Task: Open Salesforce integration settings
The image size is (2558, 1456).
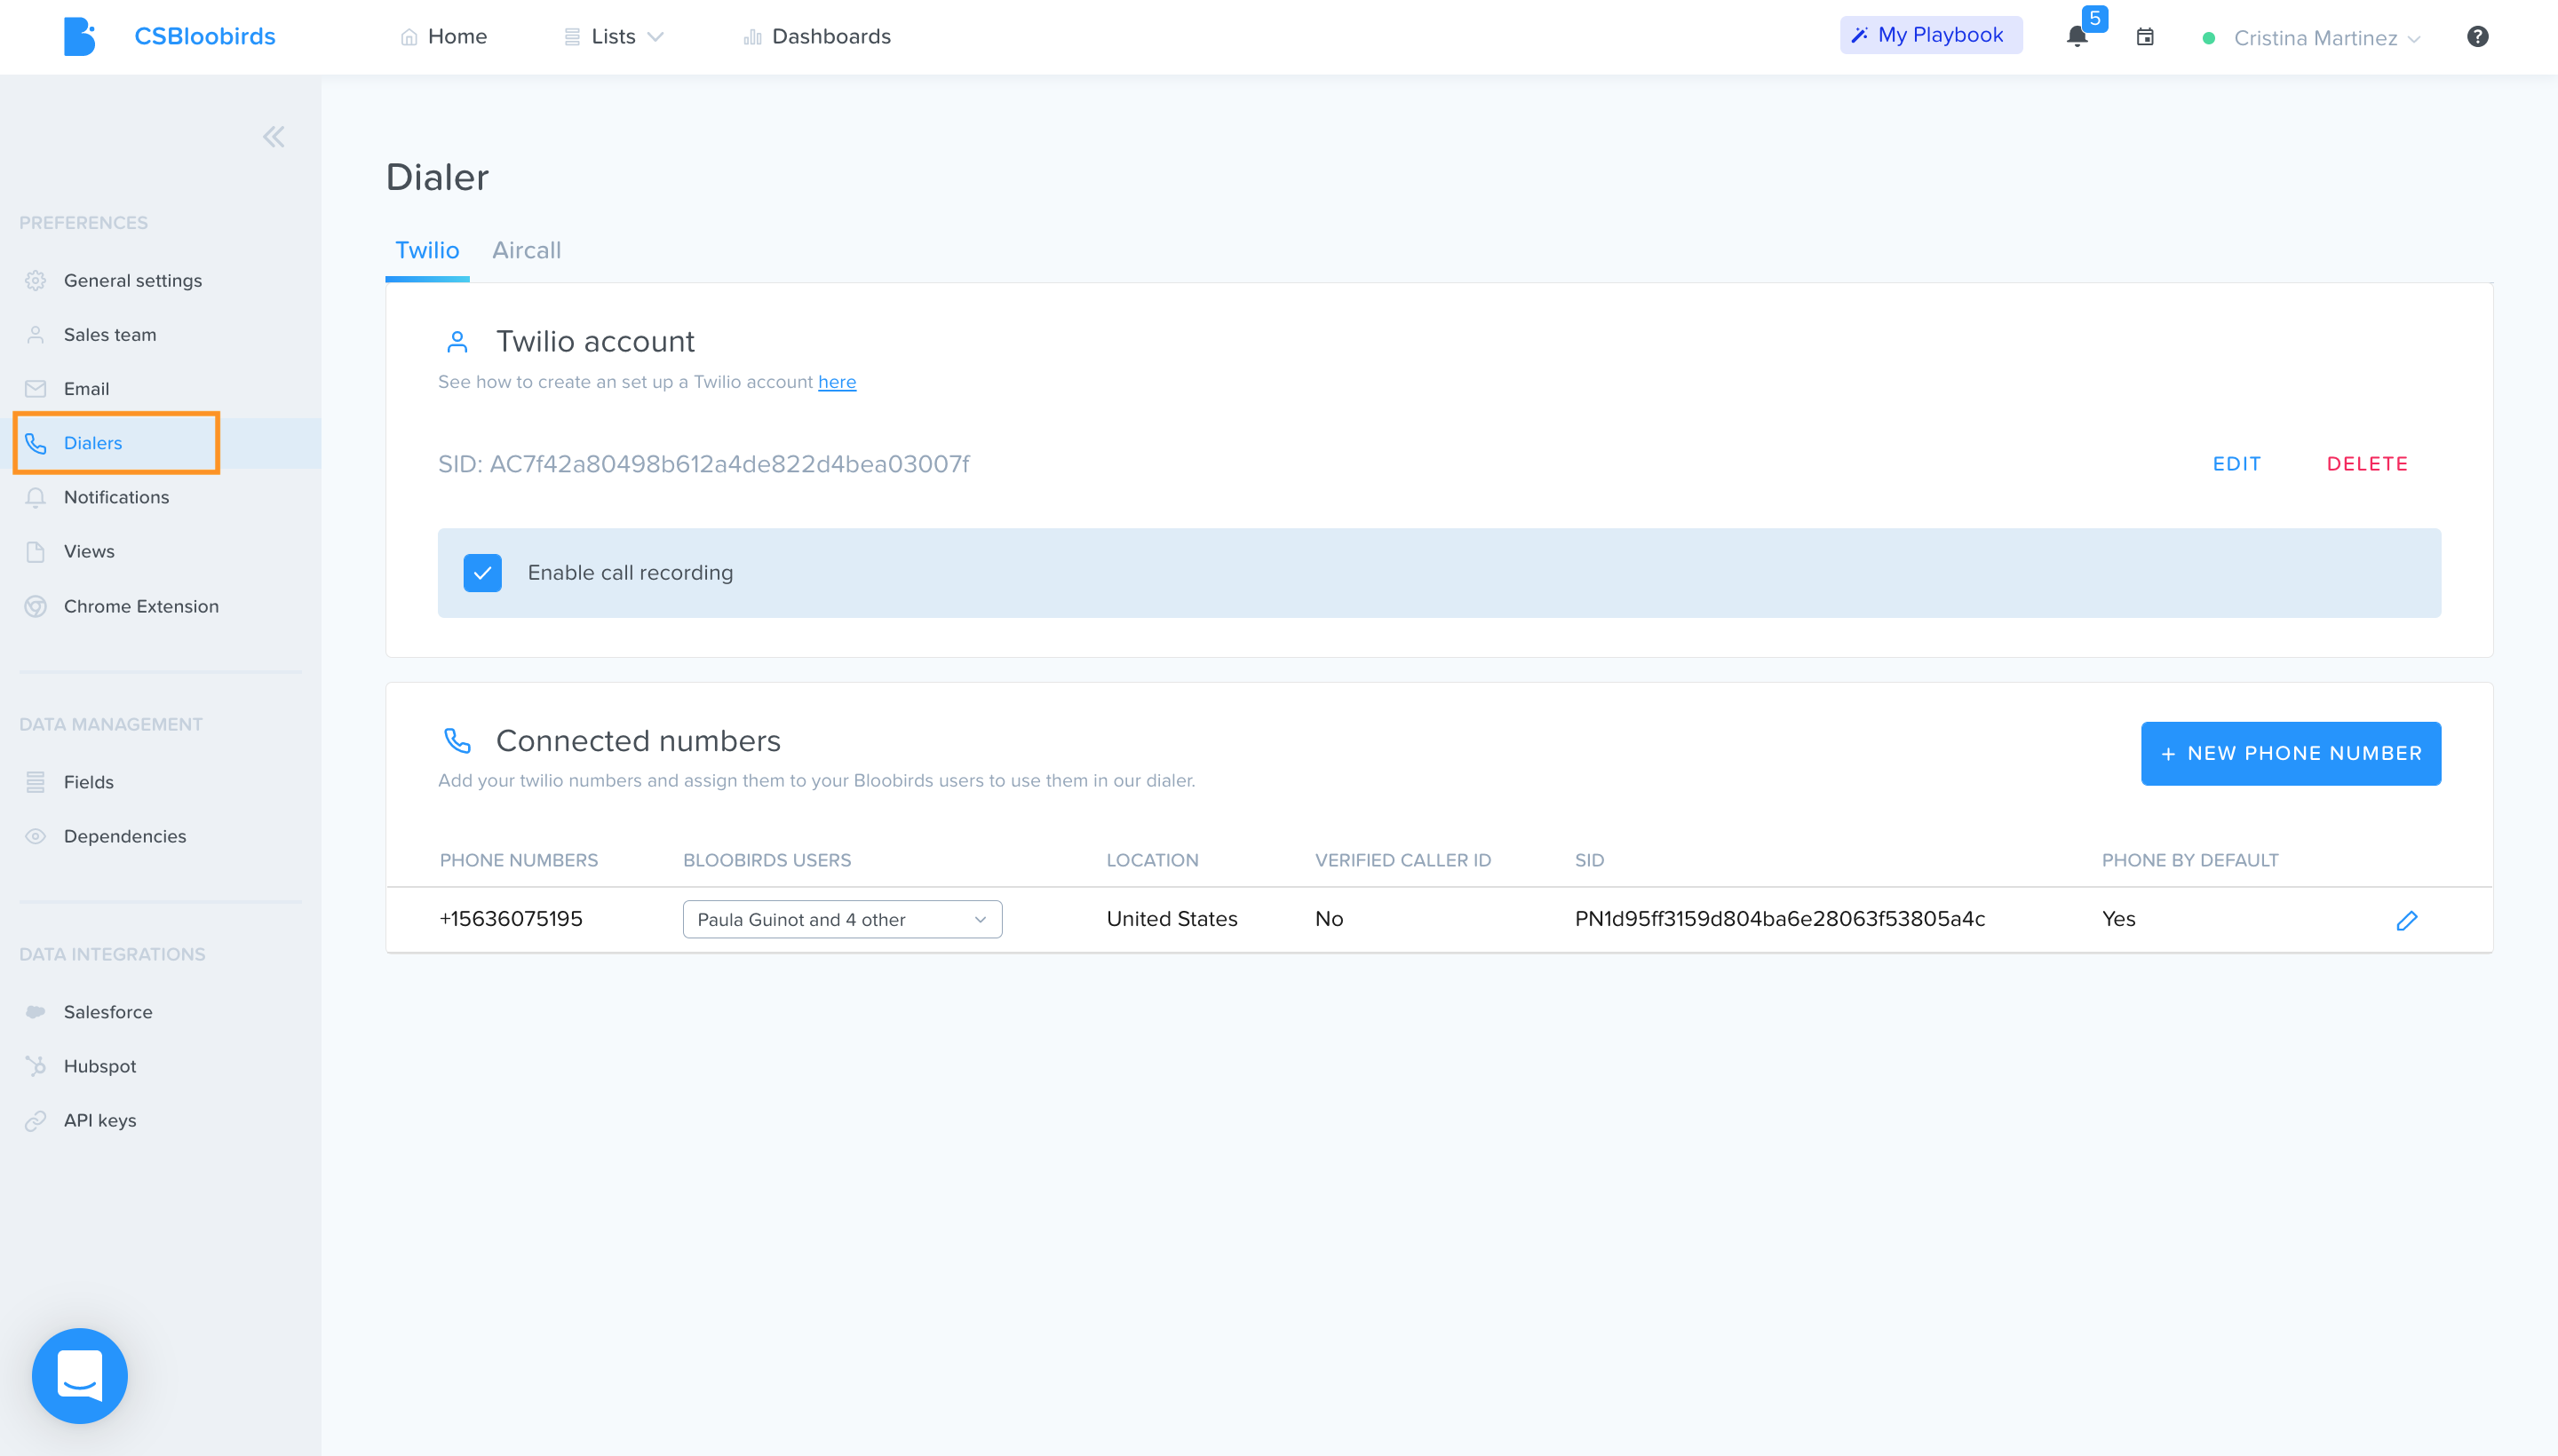Action: (x=108, y=1012)
